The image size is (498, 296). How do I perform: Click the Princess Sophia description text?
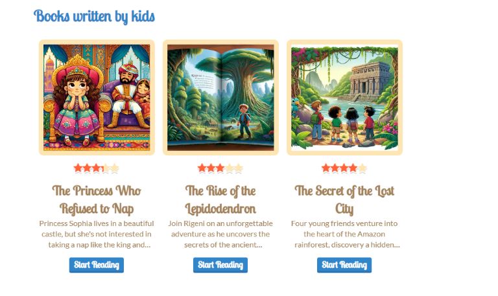[x=97, y=234]
